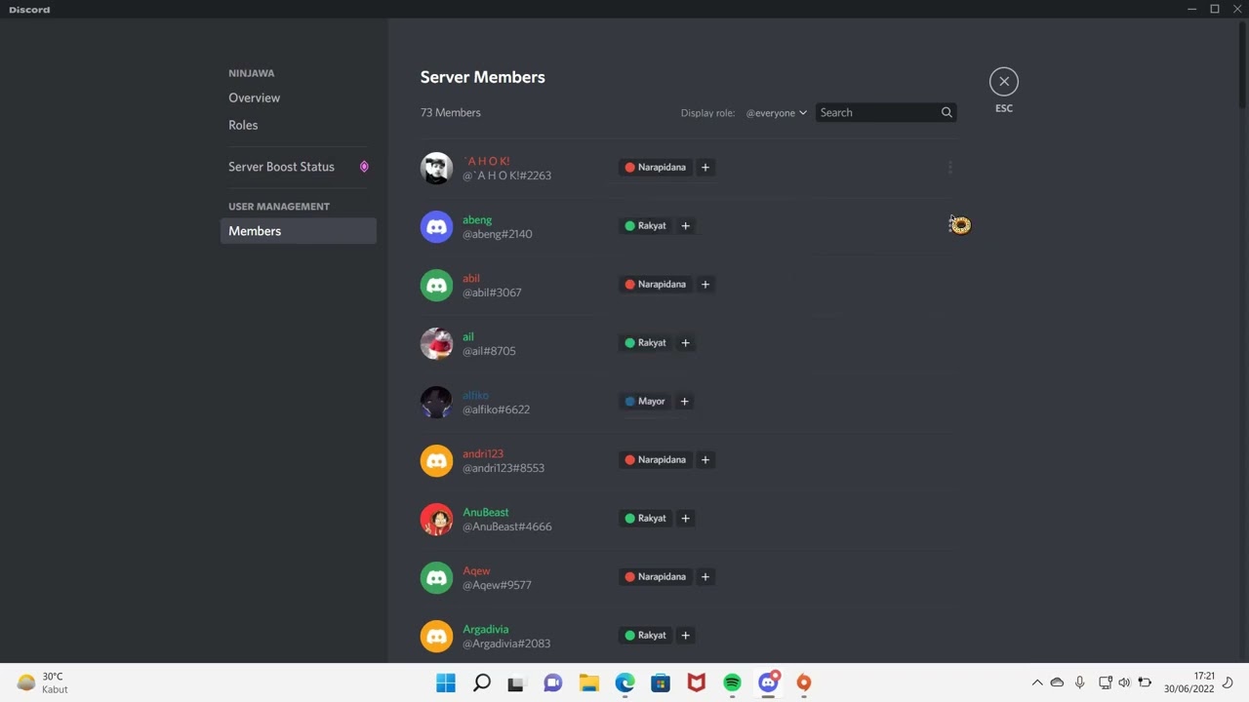Image resolution: width=1249 pixels, height=702 pixels.
Task: Click abil's green Discord avatar
Action: coord(436,285)
